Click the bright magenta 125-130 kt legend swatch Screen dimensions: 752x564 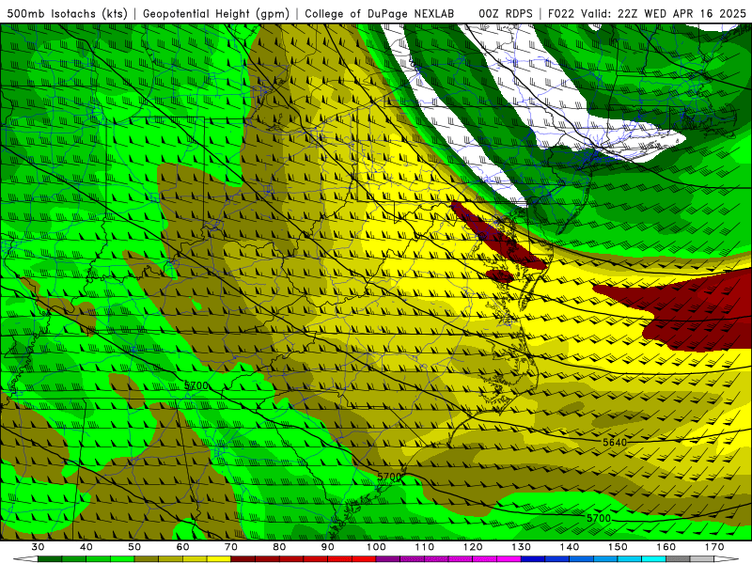(x=509, y=559)
